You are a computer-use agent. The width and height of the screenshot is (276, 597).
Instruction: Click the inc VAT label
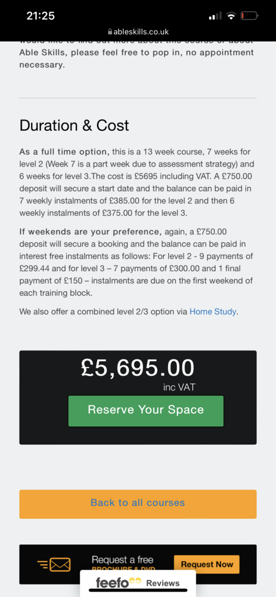click(x=179, y=387)
